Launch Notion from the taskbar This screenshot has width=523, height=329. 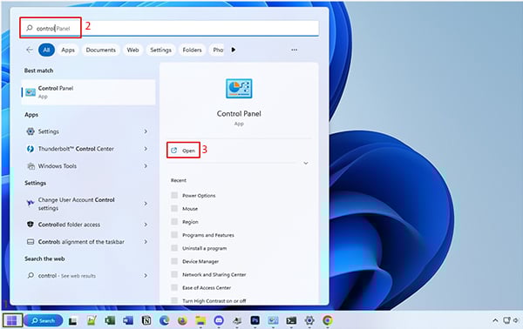[146, 320]
